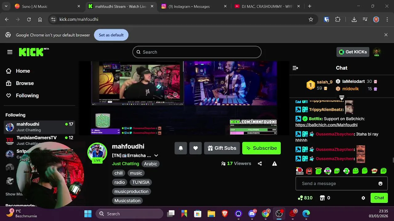Send message with the Chat button
This screenshot has width=394, height=221.
[x=379, y=198]
